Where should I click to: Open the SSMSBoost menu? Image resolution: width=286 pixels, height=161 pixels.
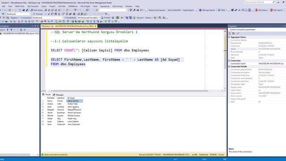pyautogui.click(x=73, y=6)
